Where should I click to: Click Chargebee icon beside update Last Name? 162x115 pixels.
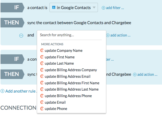(x=42, y=63)
